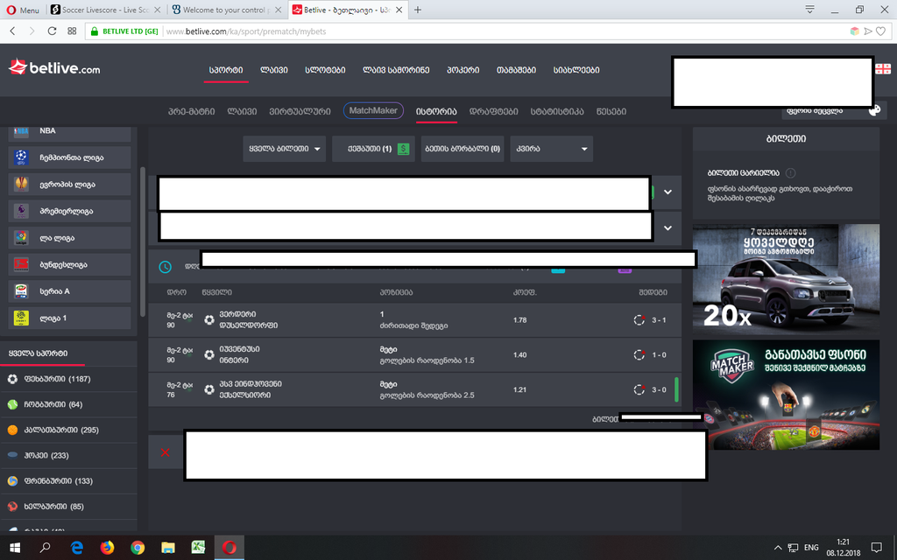Click the betlive.com logo
The height and width of the screenshot is (560, 897).
(x=54, y=68)
